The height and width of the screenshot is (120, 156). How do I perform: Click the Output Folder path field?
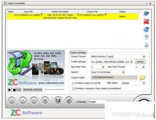click(114, 78)
